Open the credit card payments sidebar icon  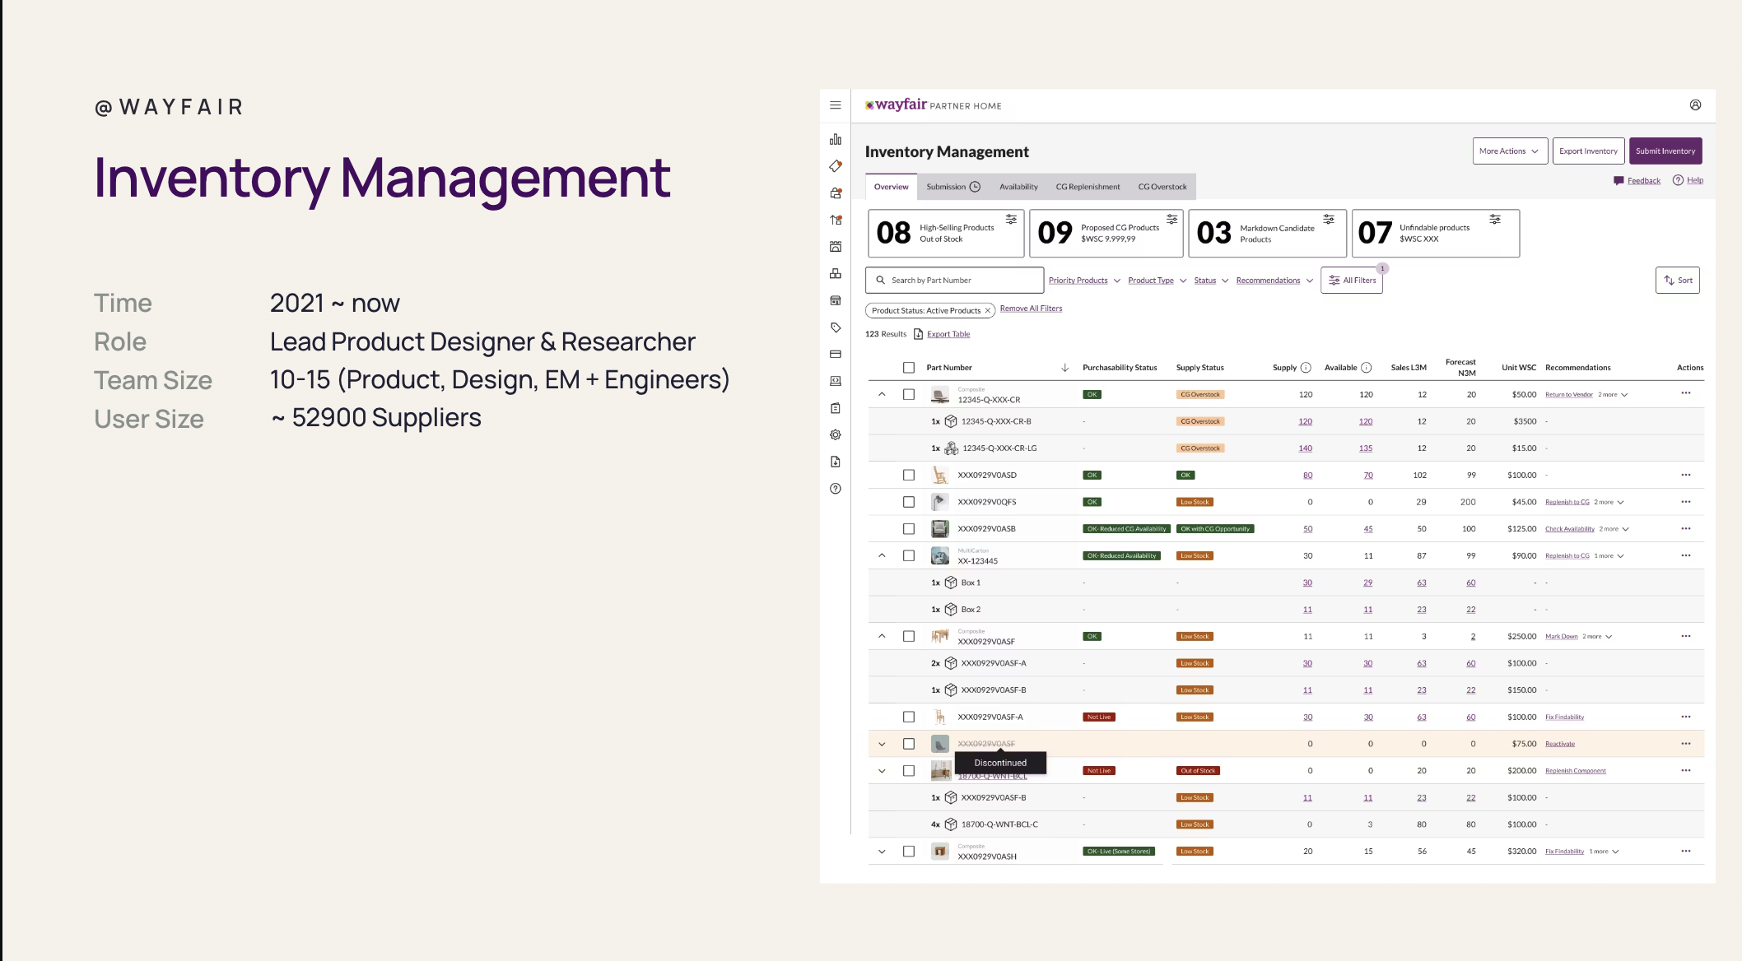(836, 355)
